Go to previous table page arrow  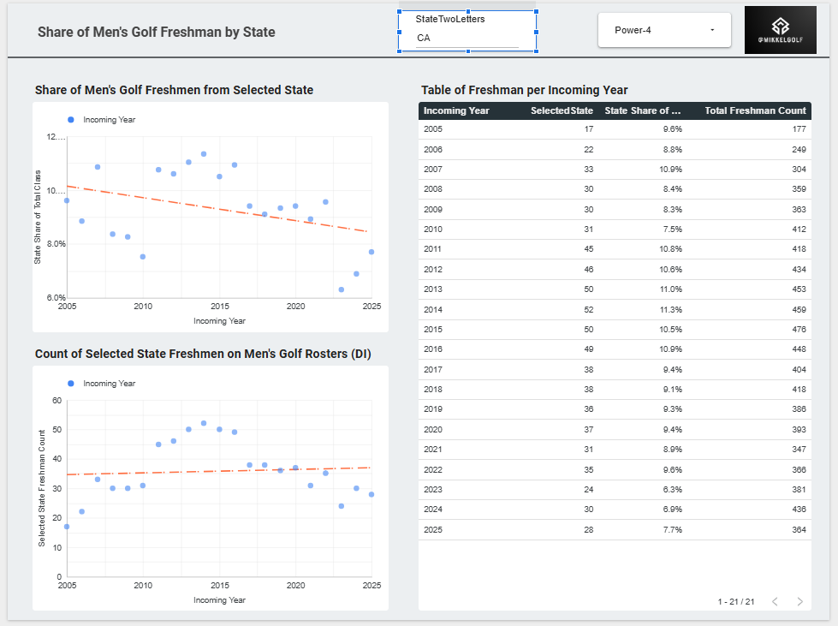(775, 601)
